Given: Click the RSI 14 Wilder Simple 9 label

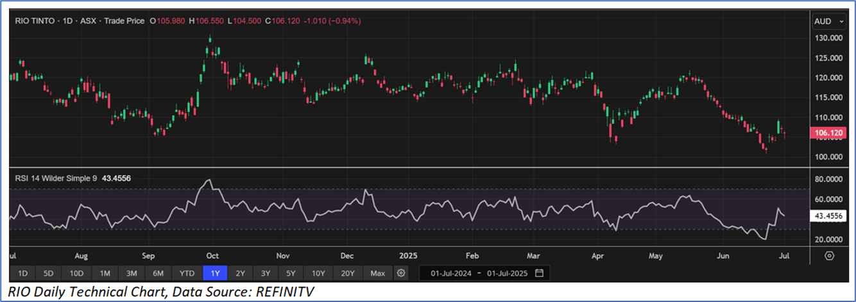Looking at the screenshot, I should click(56, 179).
